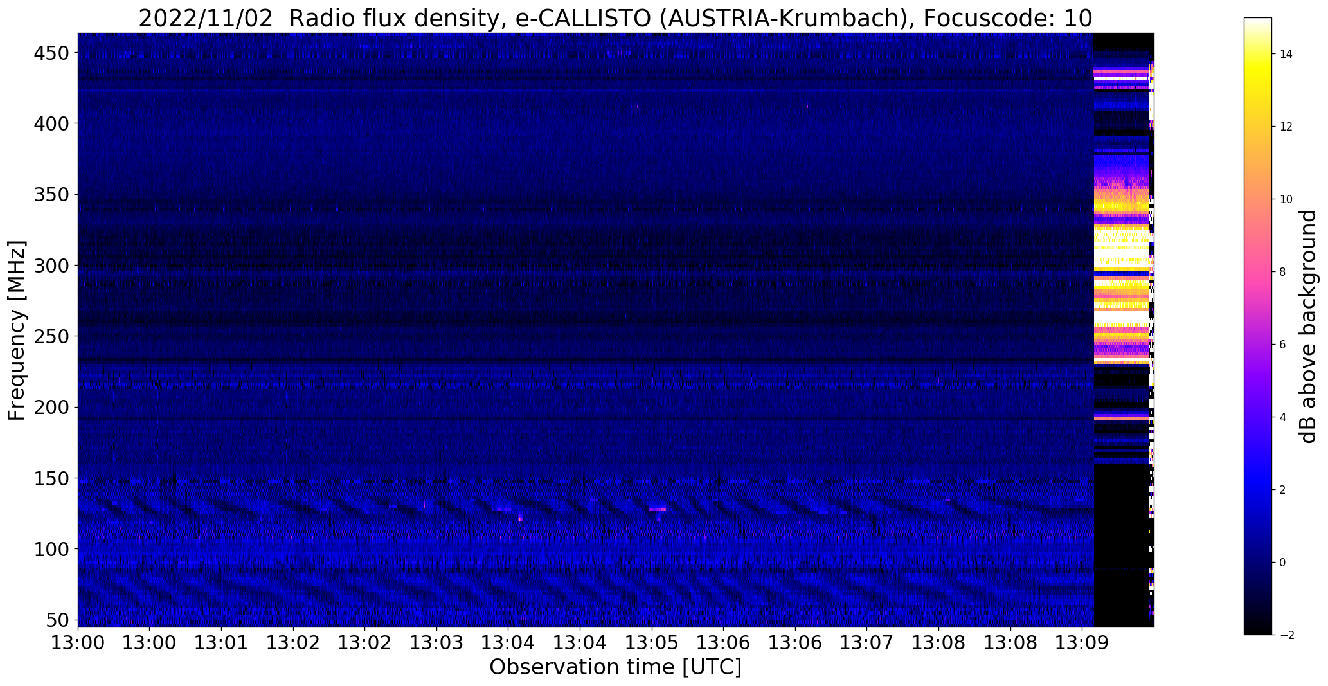
Task: Click the 'Frequency [MHz]' axis label
Action: [x=17, y=330]
